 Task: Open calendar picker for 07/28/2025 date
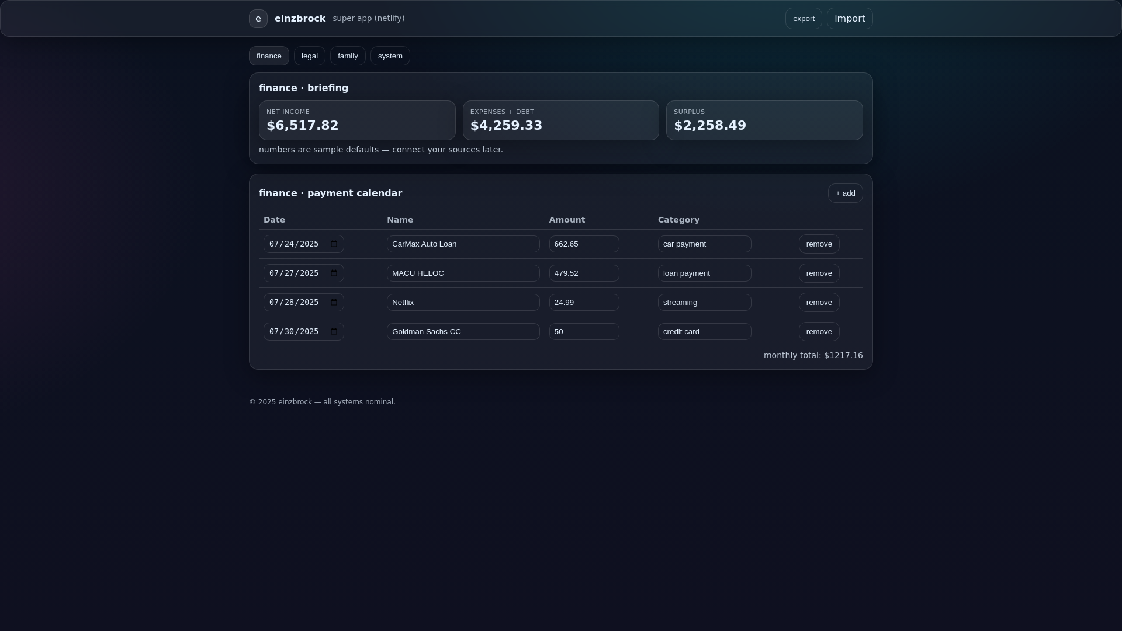click(x=334, y=303)
